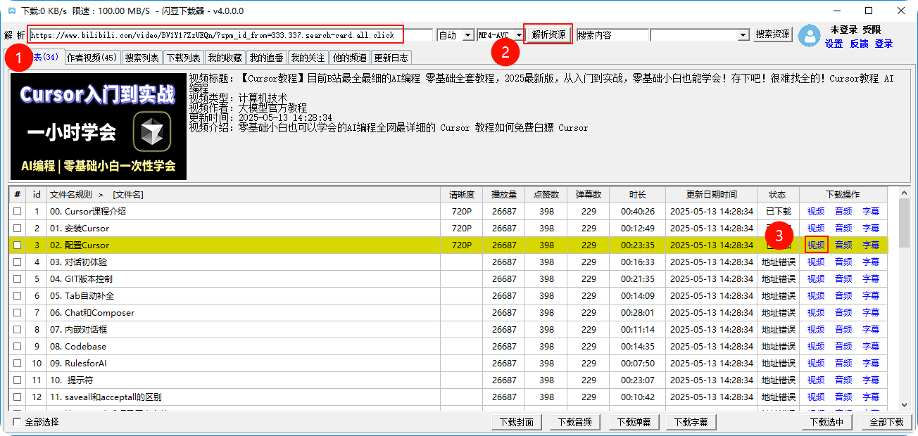Select the row 11. saveall和acceptall的区别

coord(448,397)
